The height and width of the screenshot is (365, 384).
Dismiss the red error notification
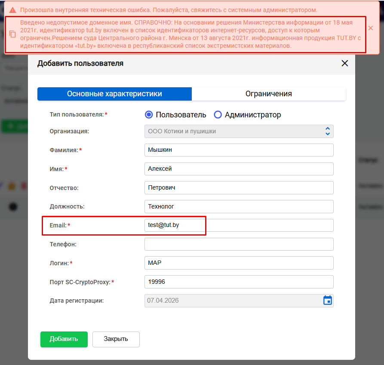pyautogui.click(x=371, y=28)
